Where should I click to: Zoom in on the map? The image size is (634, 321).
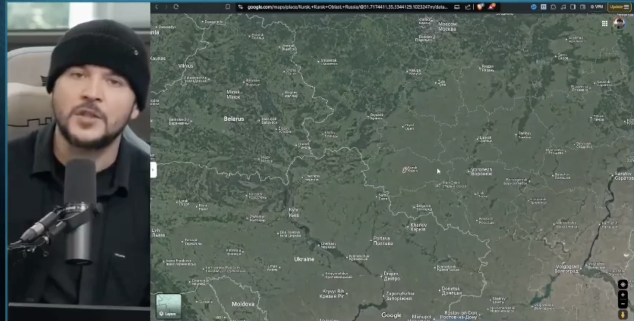[x=623, y=295]
